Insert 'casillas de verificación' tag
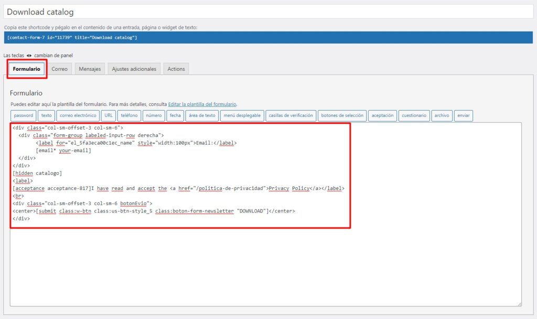The width and height of the screenshot is (537, 319). tap(291, 115)
